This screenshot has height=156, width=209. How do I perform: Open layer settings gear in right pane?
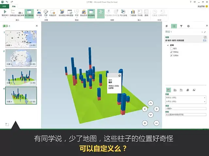[x=188, y=26]
